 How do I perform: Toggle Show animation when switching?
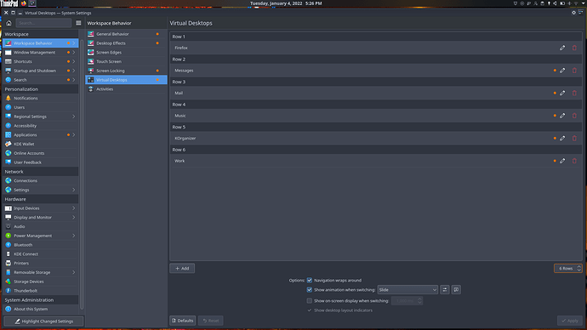[309, 289]
